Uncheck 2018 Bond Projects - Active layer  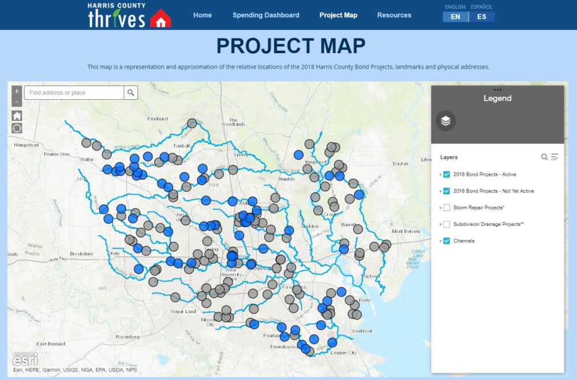pyautogui.click(x=447, y=174)
